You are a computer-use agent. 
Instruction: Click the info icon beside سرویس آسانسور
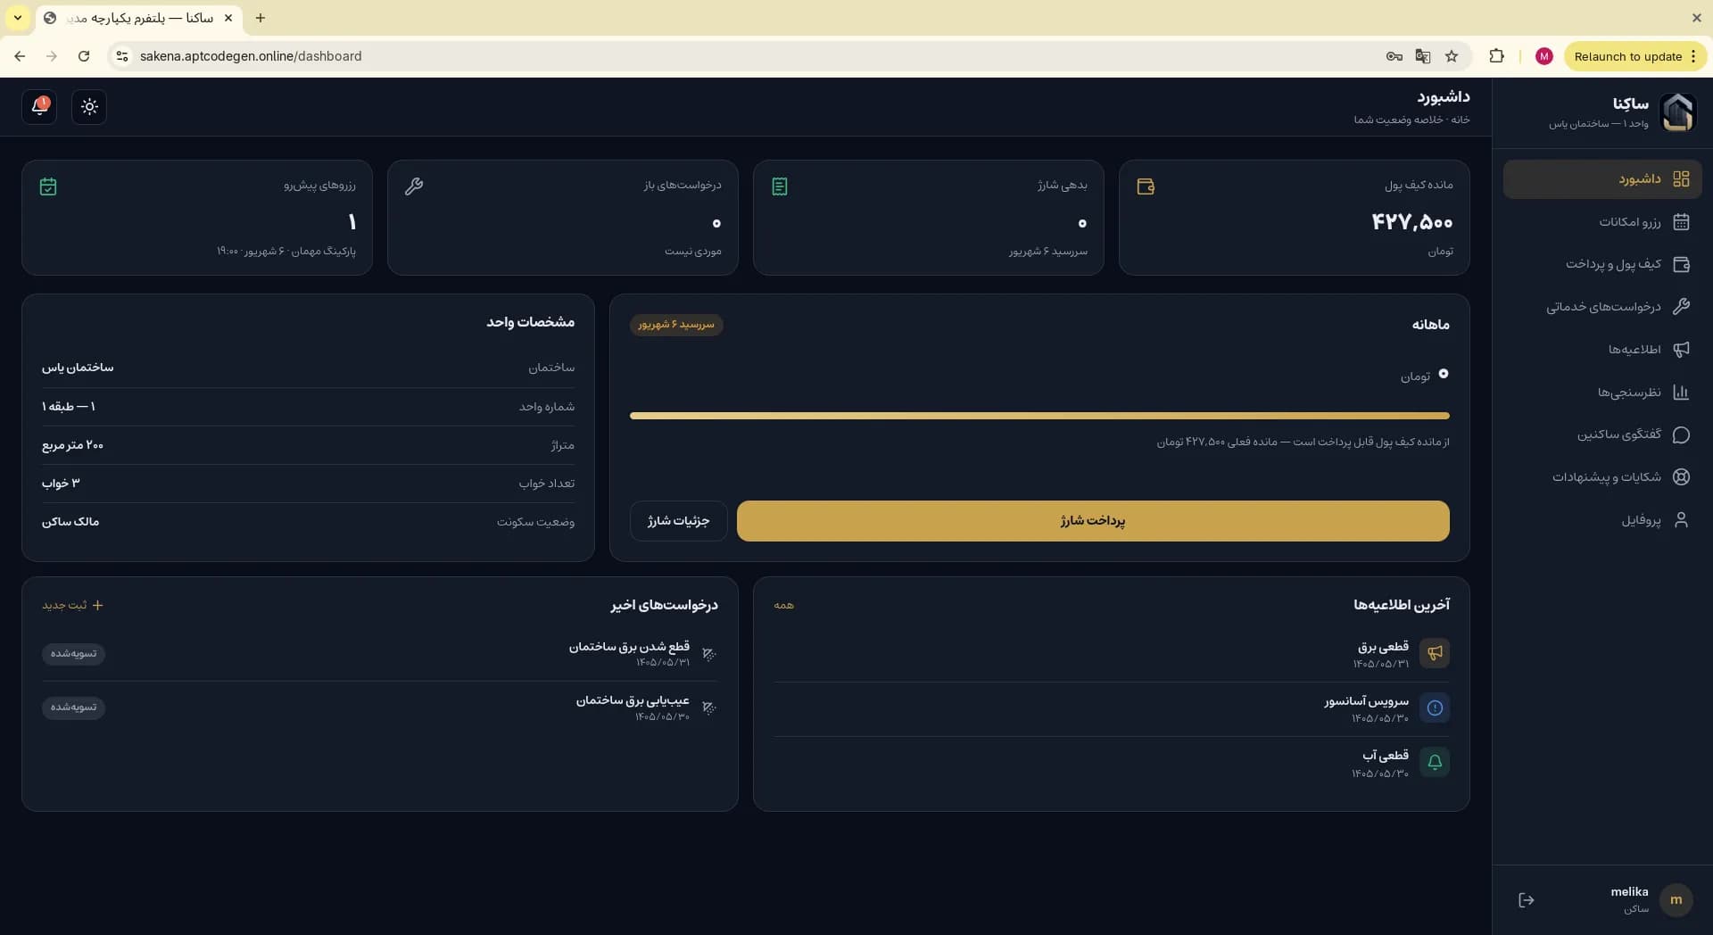pyautogui.click(x=1435, y=707)
